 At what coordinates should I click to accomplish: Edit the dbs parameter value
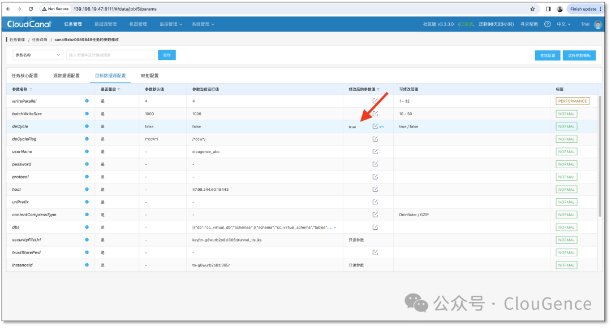point(375,228)
